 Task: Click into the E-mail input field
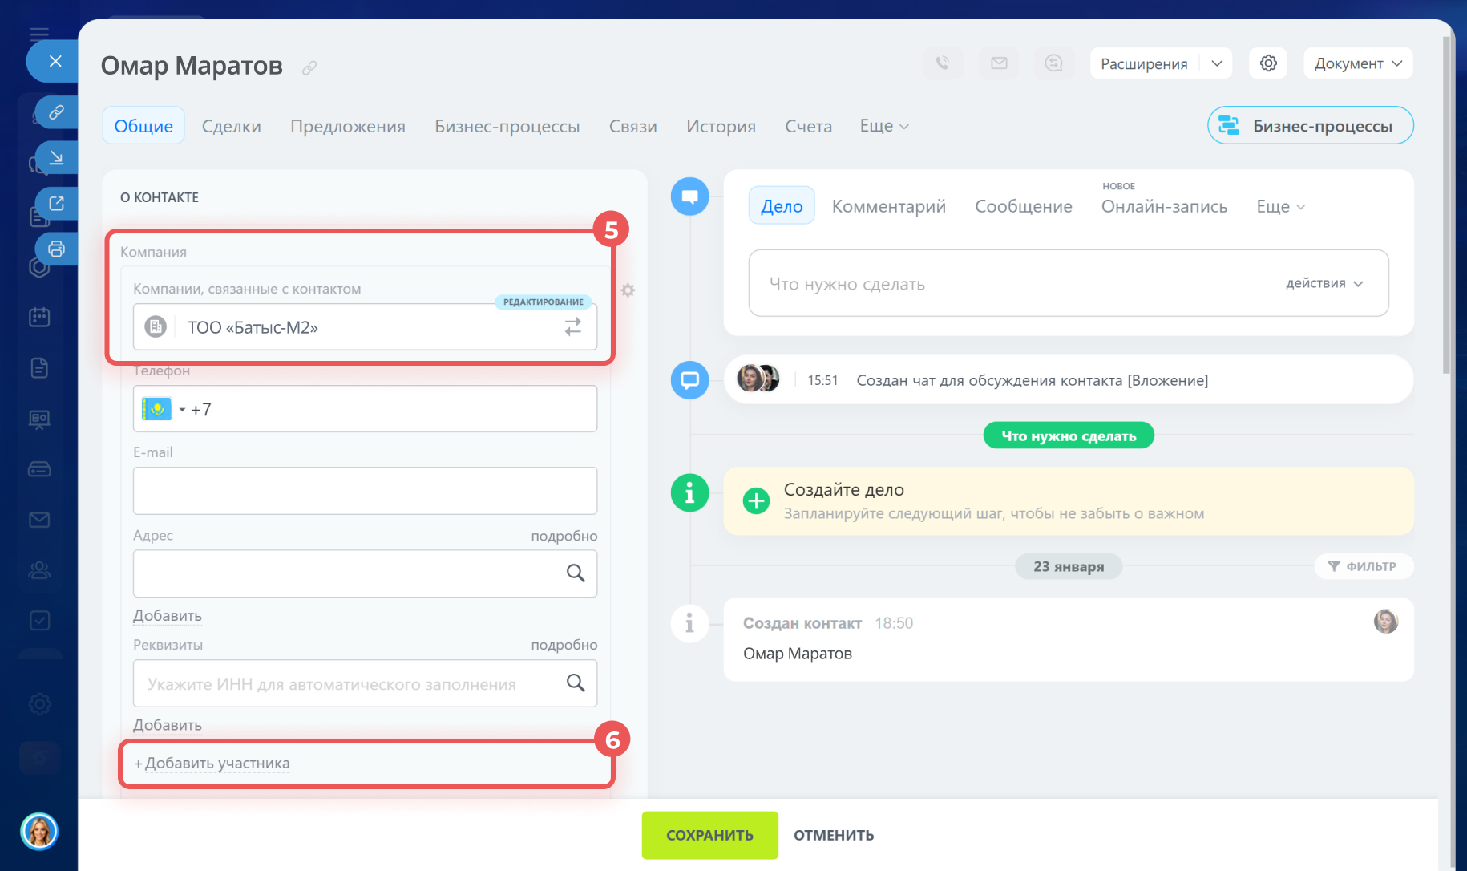point(365,491)
